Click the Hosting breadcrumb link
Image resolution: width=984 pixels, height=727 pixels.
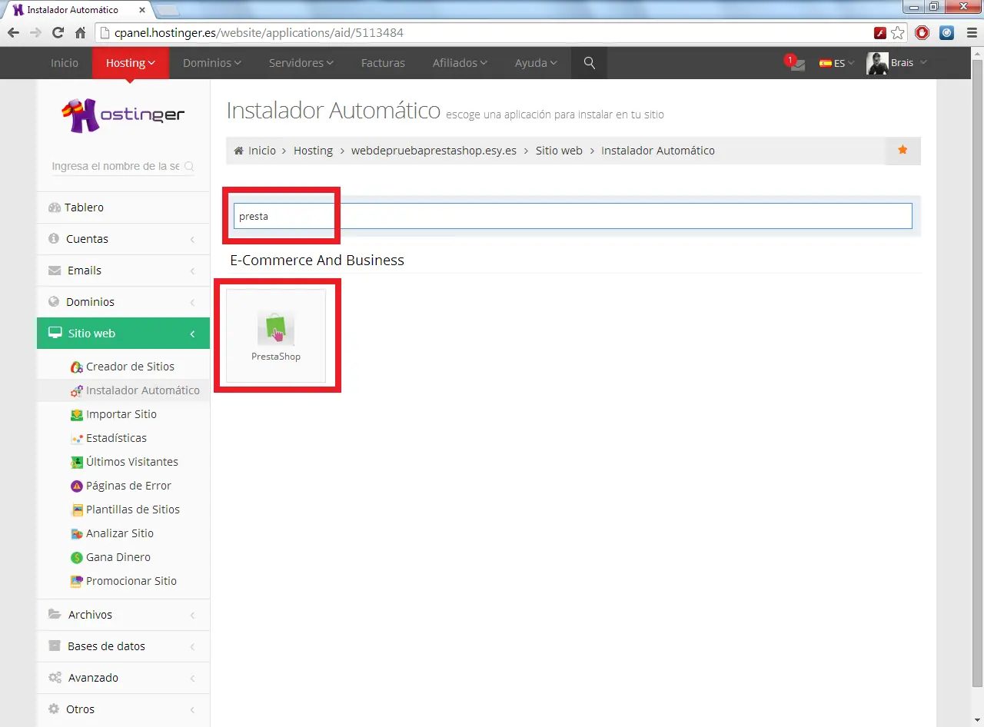click(x=313, y=151)
